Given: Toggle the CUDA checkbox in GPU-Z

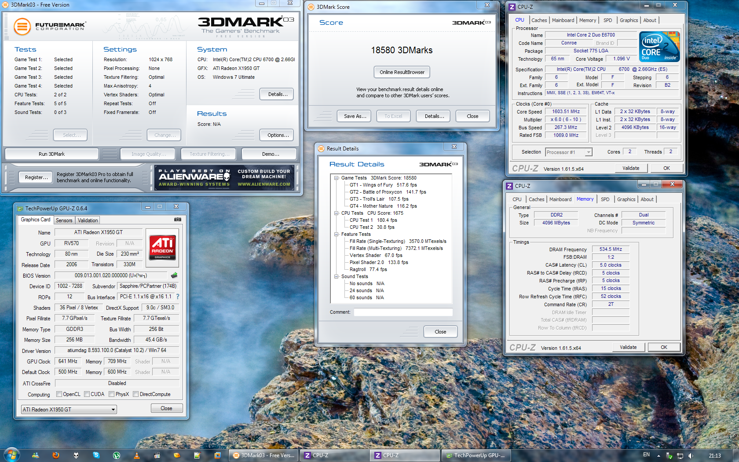Looking at the screenshot, I should [x=87, y=394].
